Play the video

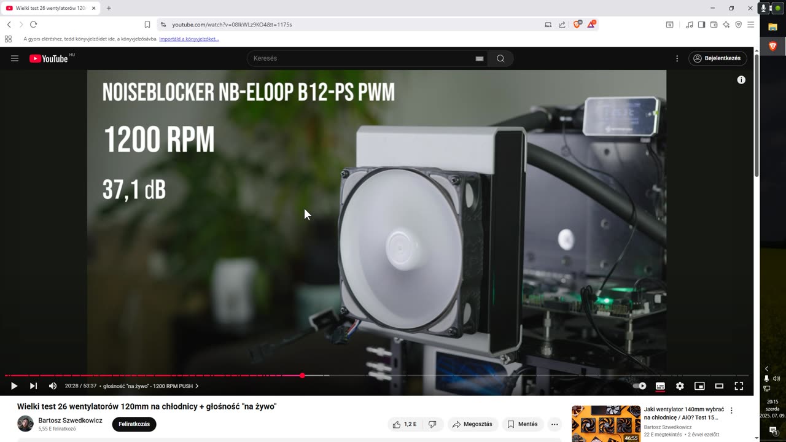click(14, 386)
